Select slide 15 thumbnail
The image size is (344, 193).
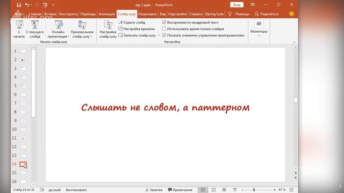pyautogui.click(x=23, y=173)
